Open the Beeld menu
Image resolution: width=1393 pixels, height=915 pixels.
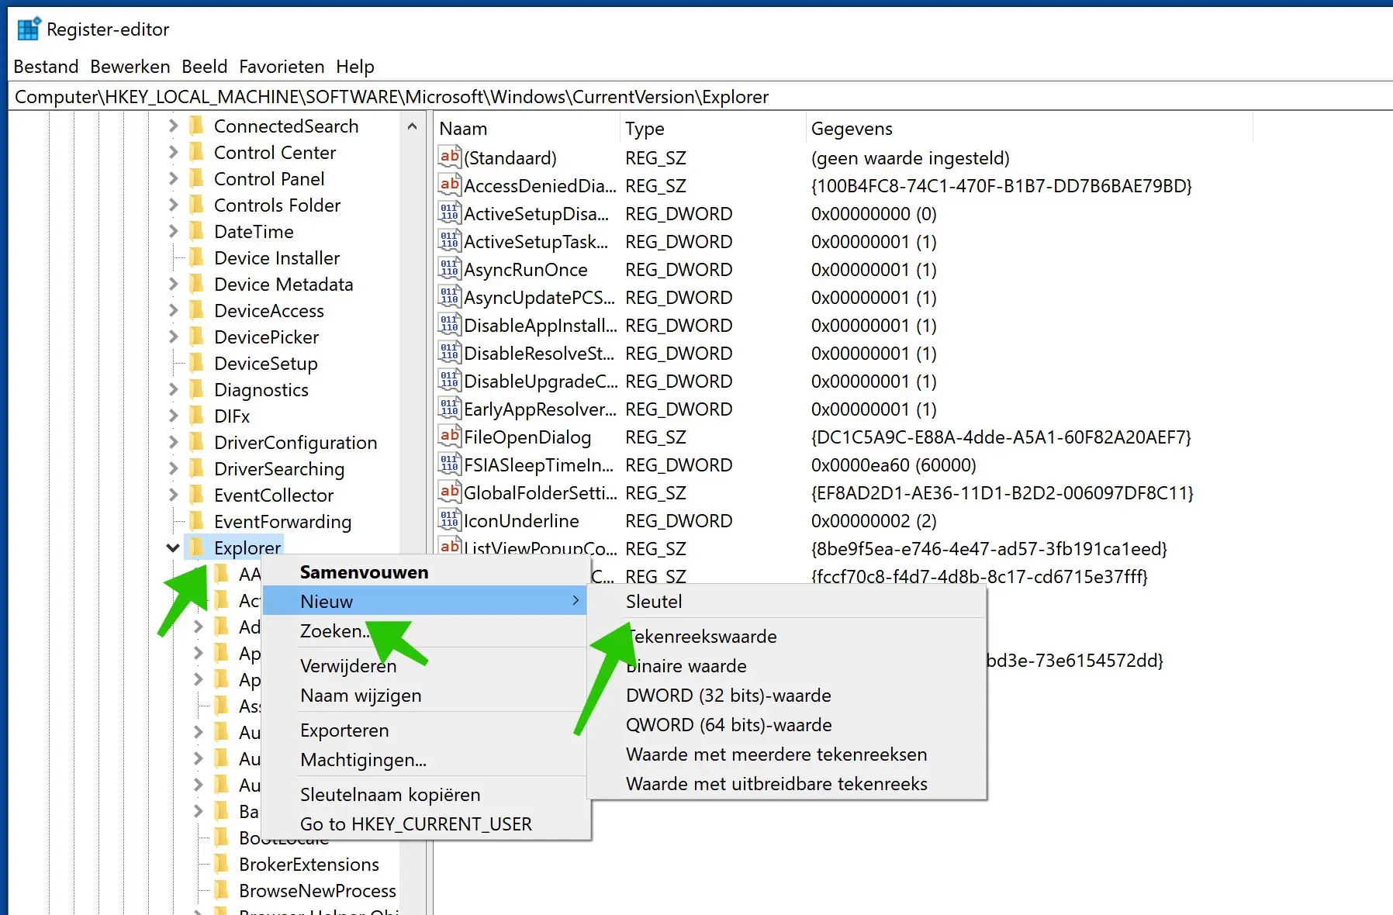coord(205,67)
